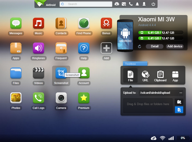
Task: Click the Detail button
Action: tap(154, 46)
